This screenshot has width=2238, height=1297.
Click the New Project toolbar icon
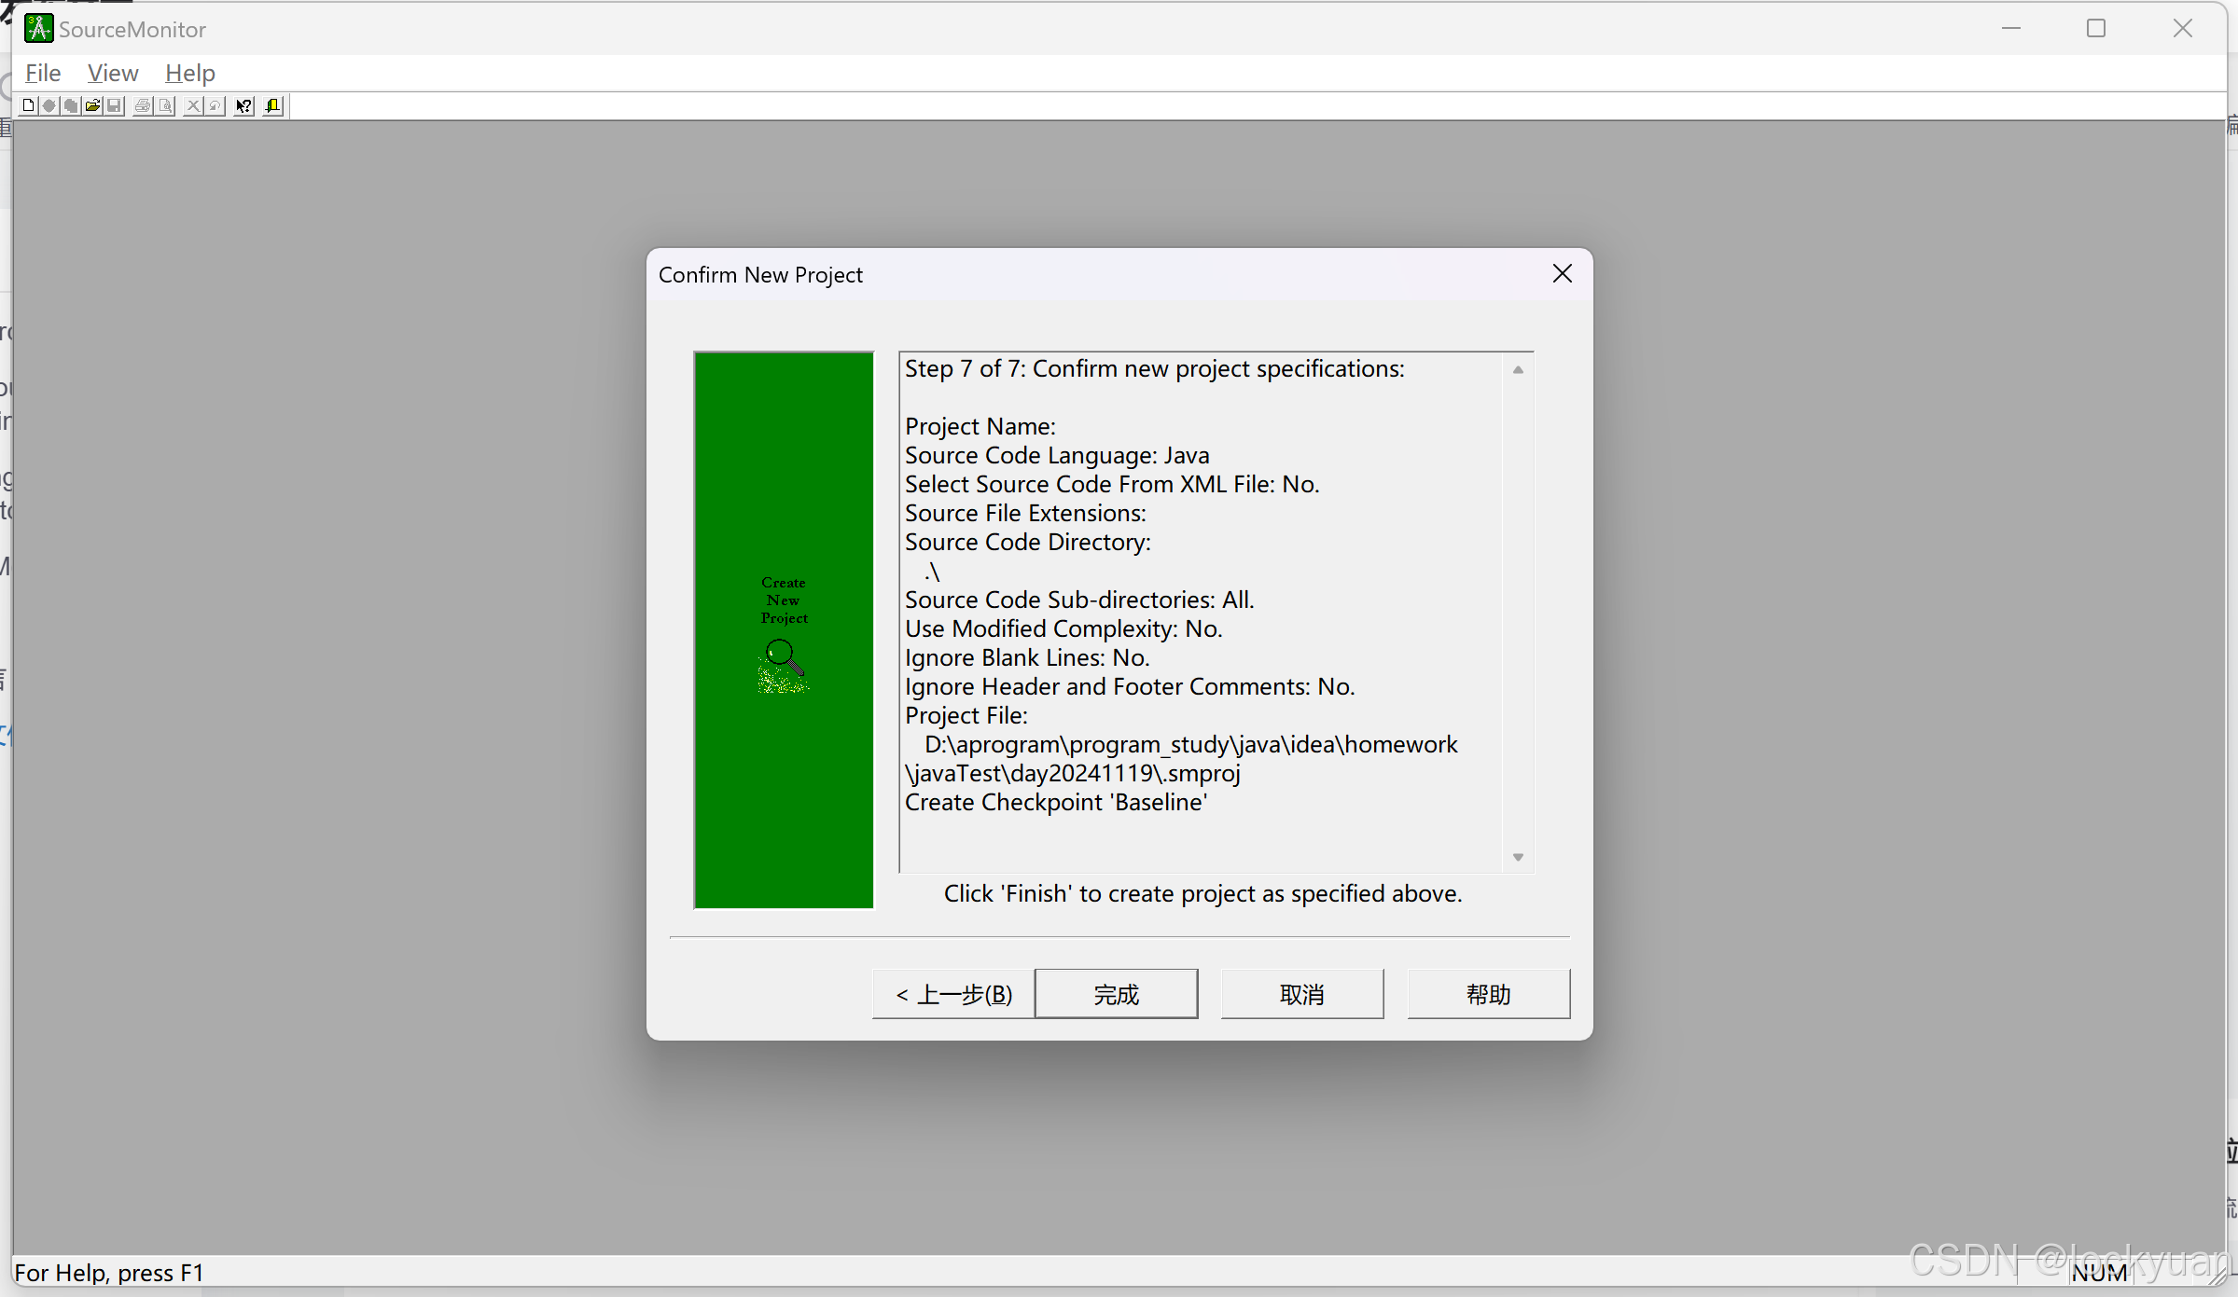(x=28, y=105)
